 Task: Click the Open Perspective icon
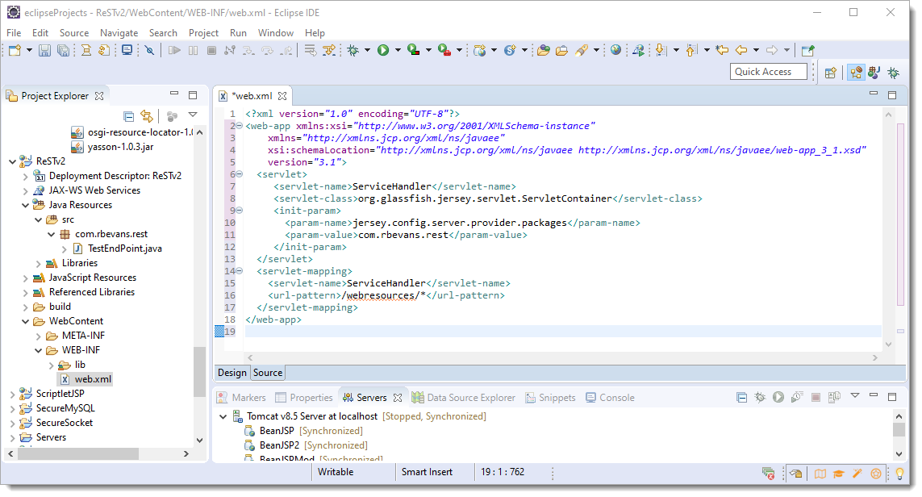tap(830, 73)
